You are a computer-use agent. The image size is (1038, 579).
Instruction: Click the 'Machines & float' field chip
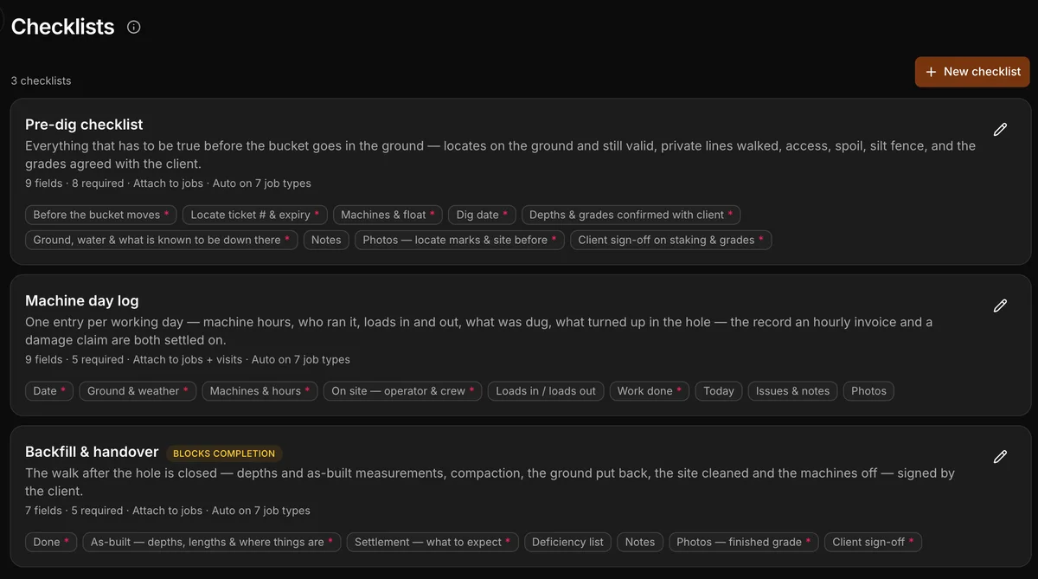pos(388,215)
